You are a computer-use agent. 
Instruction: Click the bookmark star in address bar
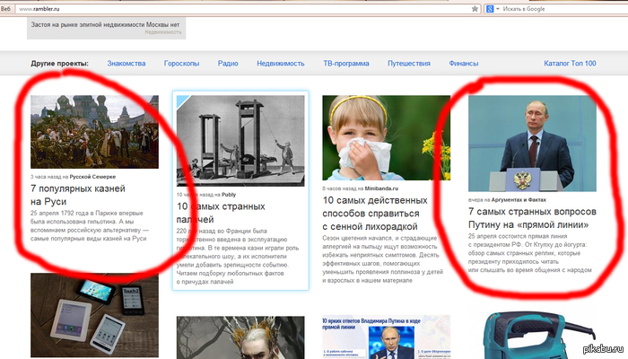pyautogui.click(x=475, y=8)
